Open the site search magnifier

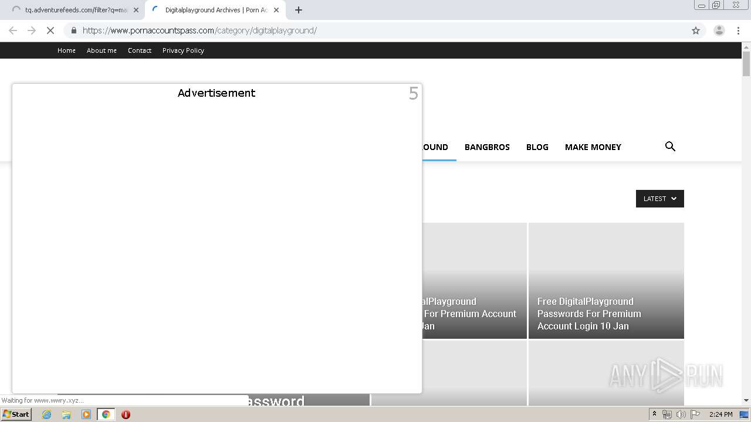670,147
